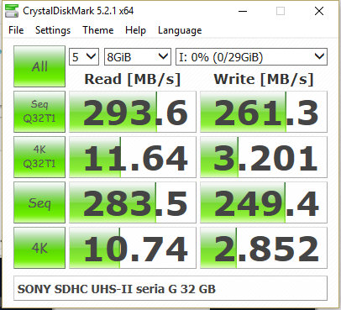Start the 4K Q32T1 test

[39, 157]
